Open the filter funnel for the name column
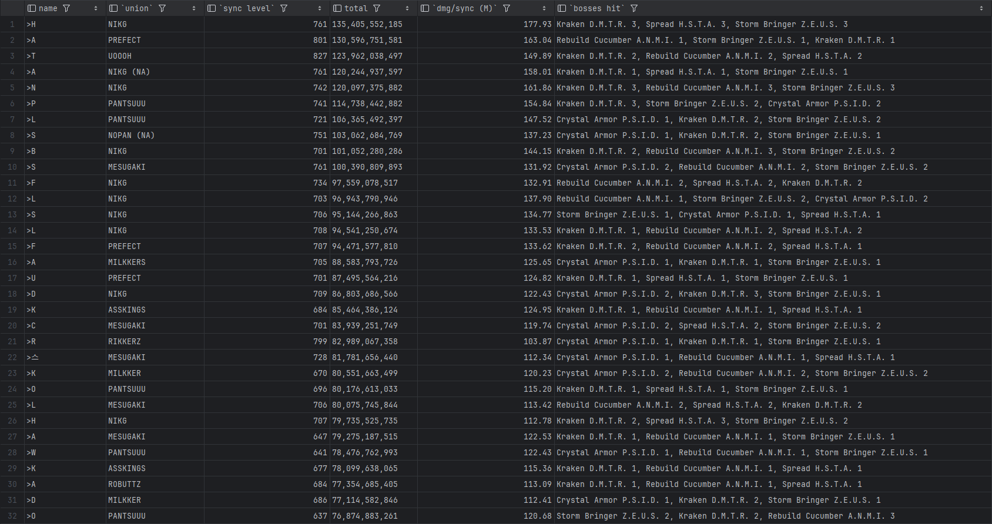Viewport: 992px width, 524px height. 66,8
